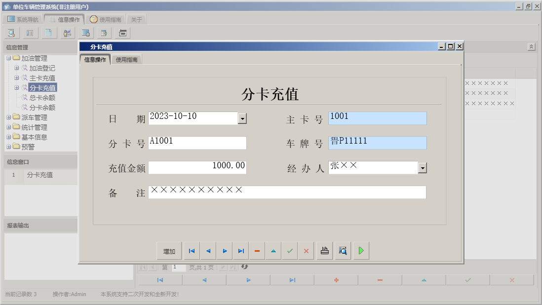Confirm changes with the green check icon

[289, 251]
